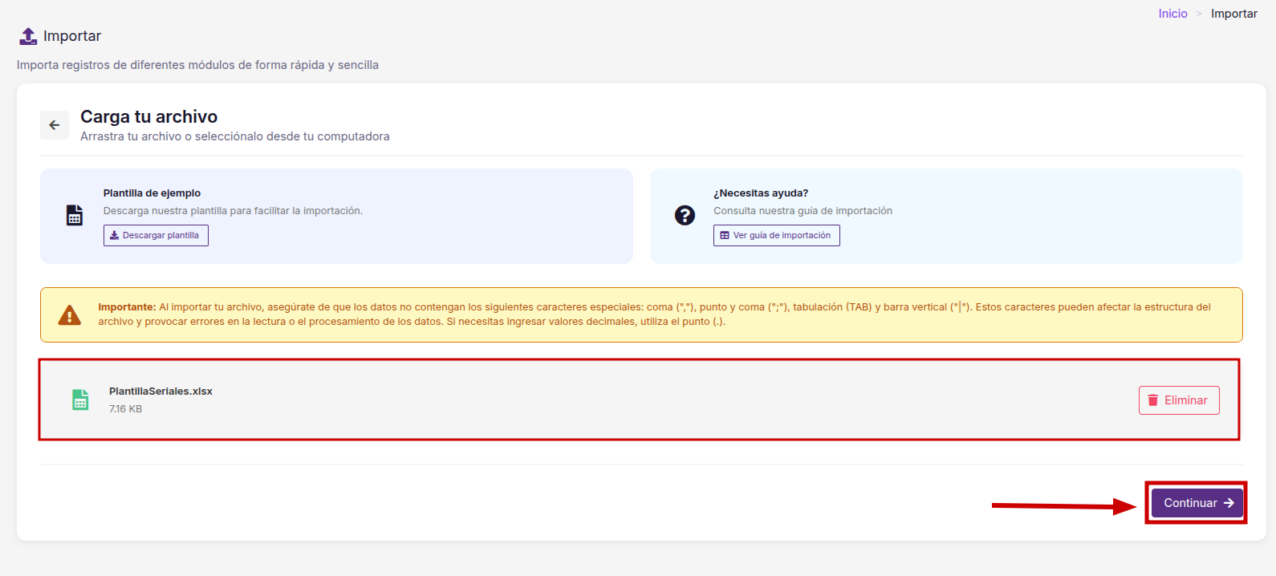
Task: Download the example template with Descargar plantilla
Action: (x=156, y=235)
